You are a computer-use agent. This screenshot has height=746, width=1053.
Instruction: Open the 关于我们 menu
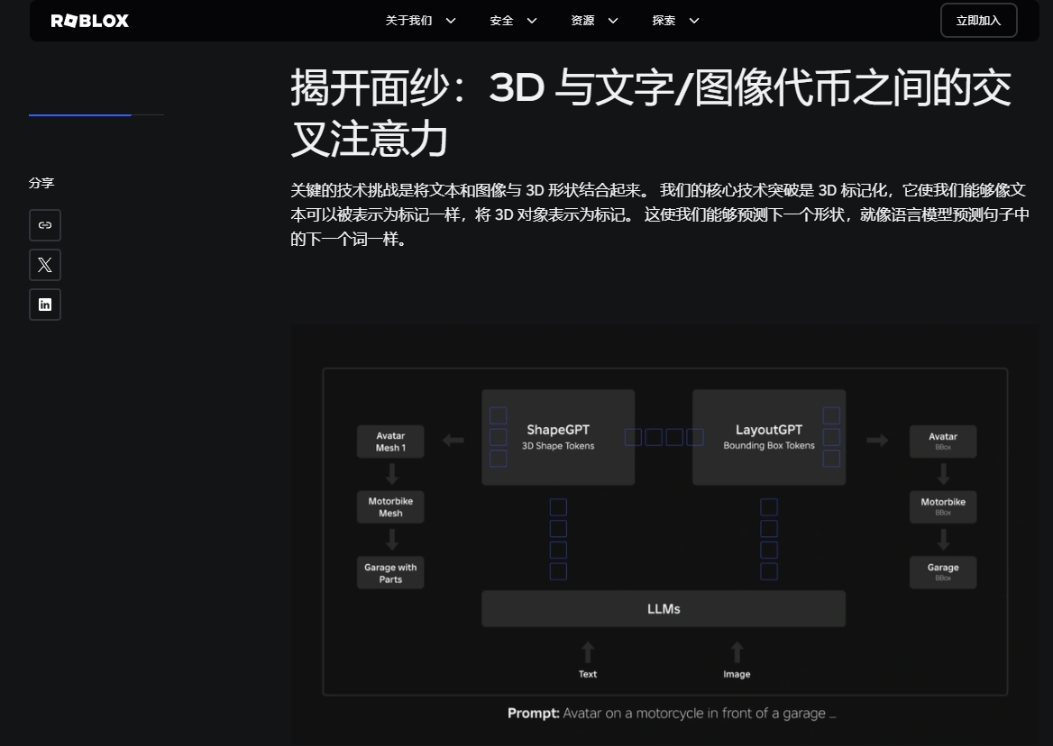tap(408, 21)
